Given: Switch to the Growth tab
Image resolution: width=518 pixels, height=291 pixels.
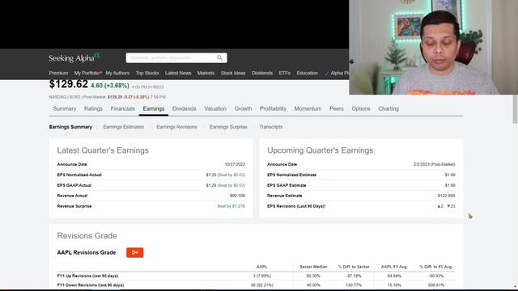Looking at the screenshot, I should coord(243,108).
